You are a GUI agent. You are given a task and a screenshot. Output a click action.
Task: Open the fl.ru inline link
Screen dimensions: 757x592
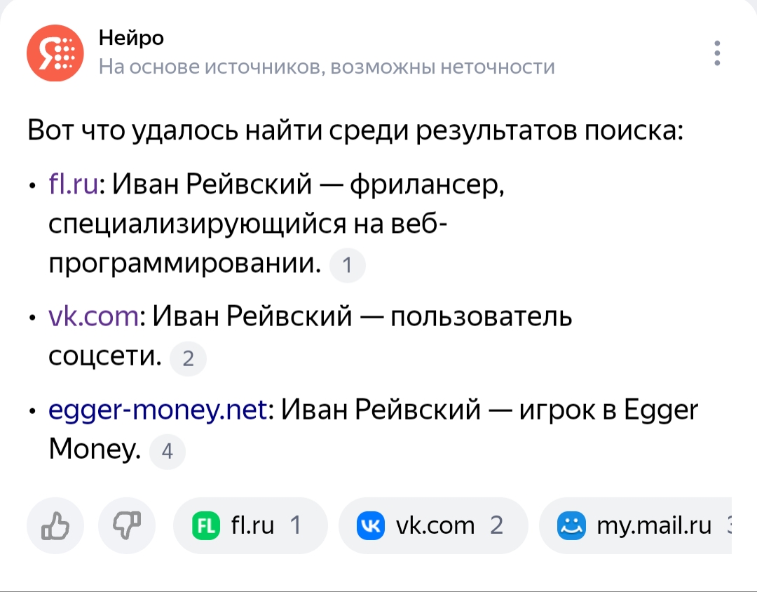[x=74, y=185]
